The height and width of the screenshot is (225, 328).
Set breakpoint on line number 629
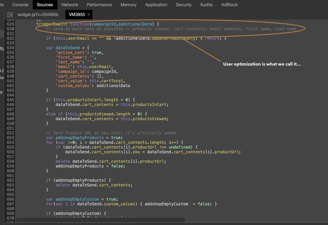point(11,24)
